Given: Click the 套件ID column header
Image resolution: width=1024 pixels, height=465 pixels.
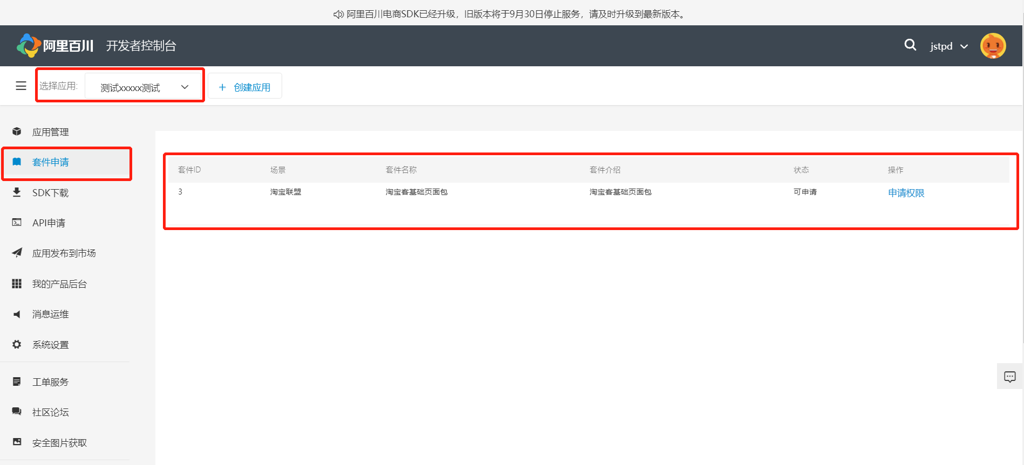Looking at the screenshot, I should point(189,170).
